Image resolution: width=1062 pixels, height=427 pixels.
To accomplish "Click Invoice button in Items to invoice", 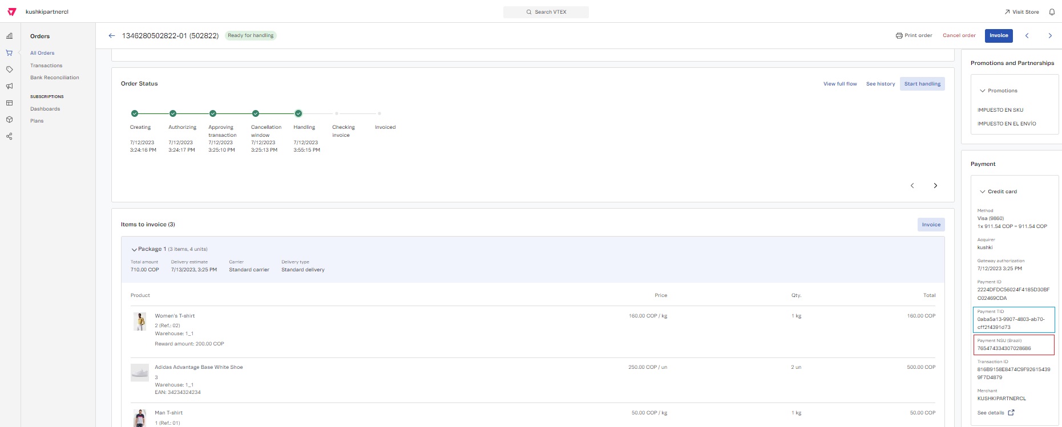I will (931, 225).
